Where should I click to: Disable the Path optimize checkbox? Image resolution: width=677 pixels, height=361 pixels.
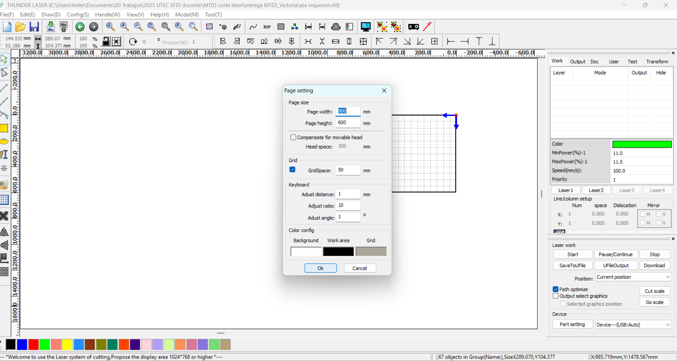point(556,289)
